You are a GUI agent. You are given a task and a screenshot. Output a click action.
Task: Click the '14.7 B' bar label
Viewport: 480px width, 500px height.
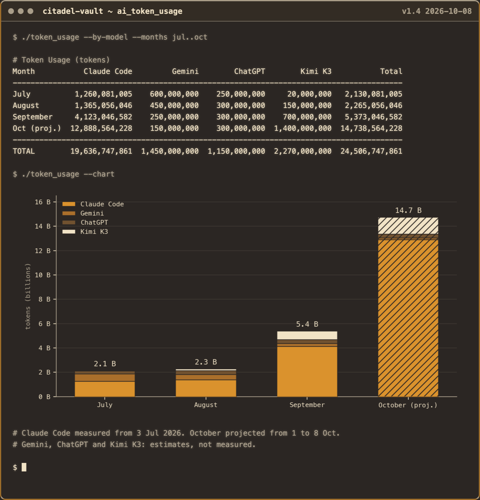(408, 210)
